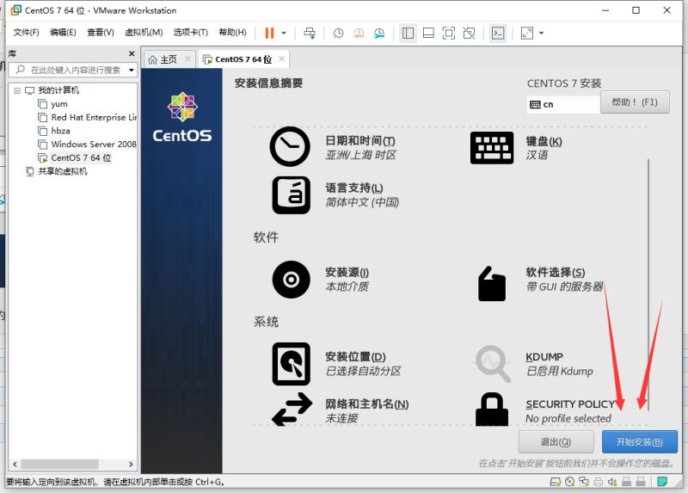
Task: Click the Unity mode toolbar icon
Action: [469, 33]
